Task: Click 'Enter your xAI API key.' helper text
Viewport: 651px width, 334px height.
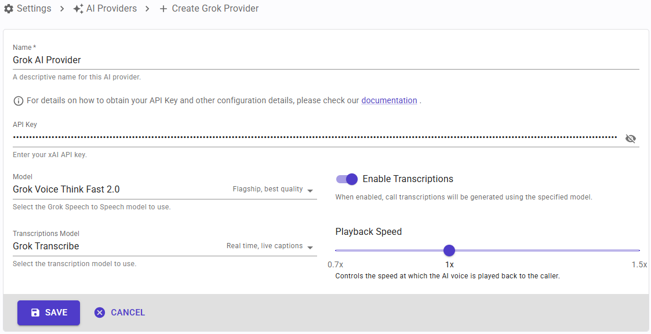Action: pyautogui.click(x=50, y=155)
